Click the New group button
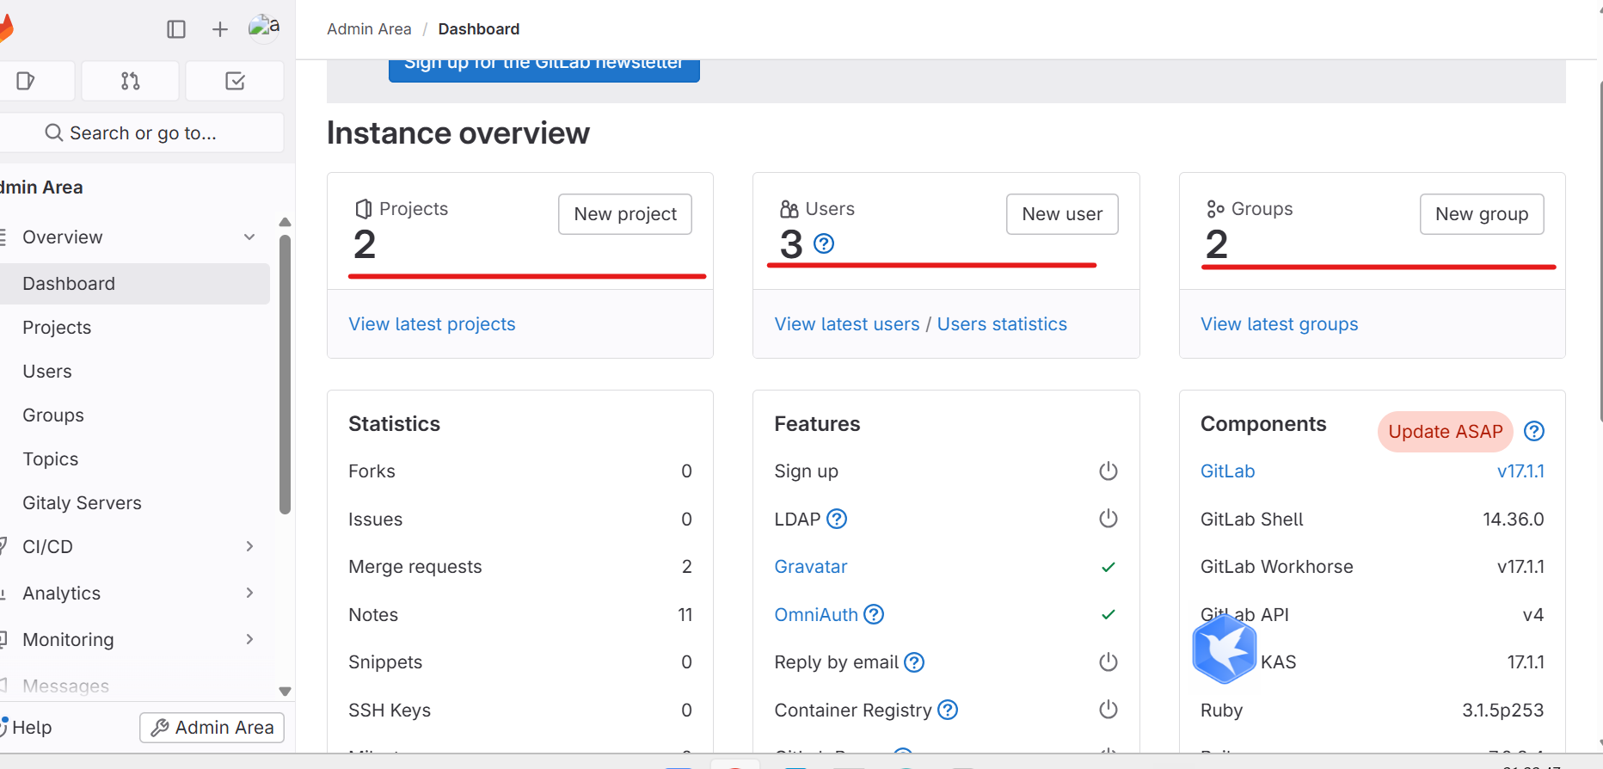Viewport: 1603px width, 769px height. pyautogui.click(x=1482, y=214)
